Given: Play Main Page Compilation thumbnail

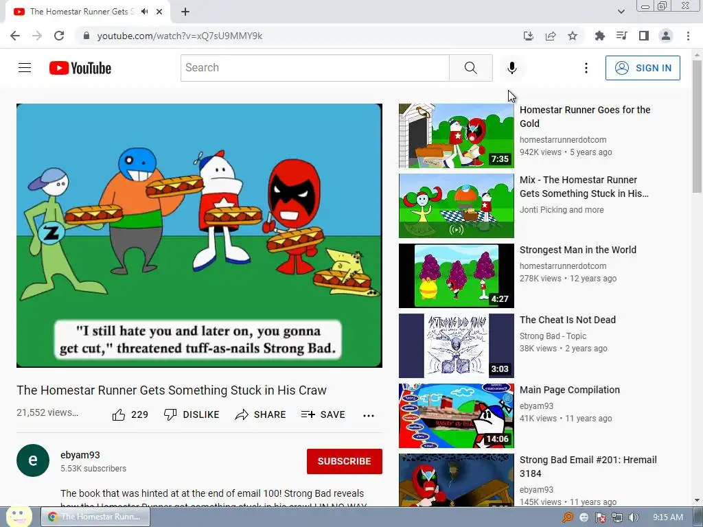Looking at the screenshot, I should [x=457, y=415].
